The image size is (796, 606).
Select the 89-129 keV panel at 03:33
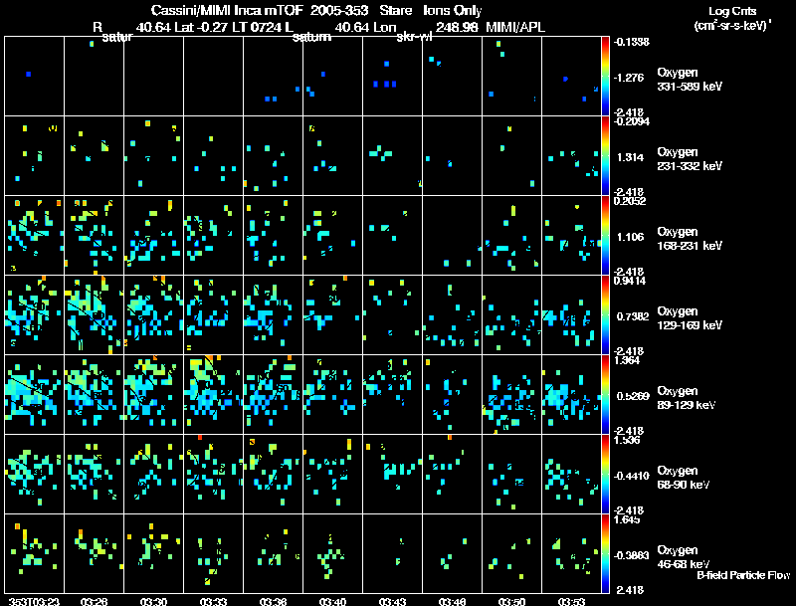point(213,395)
